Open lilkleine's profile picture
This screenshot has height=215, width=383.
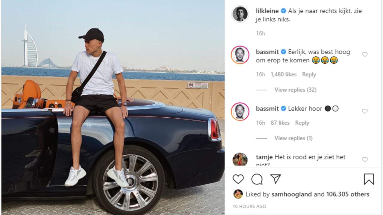[240, 14]
